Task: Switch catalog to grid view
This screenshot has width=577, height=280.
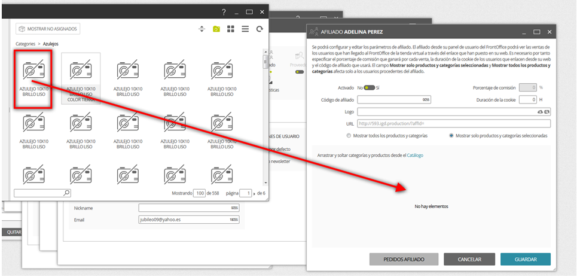Action: [x=231, y=29]
